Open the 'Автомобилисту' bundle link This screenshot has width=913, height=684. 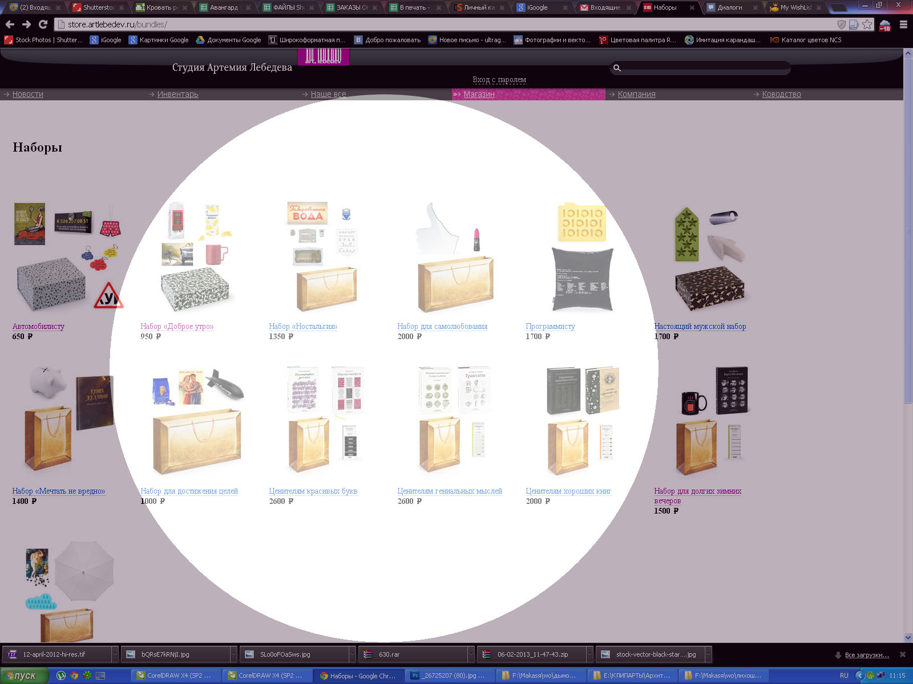tap(38, 327)
